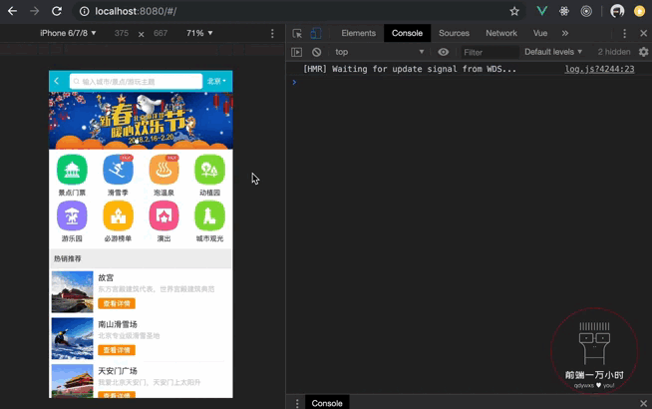The width and height of the screenshot is (652, 409).
Task: Open drawer options menu beside Console
Action: (297, 403)
